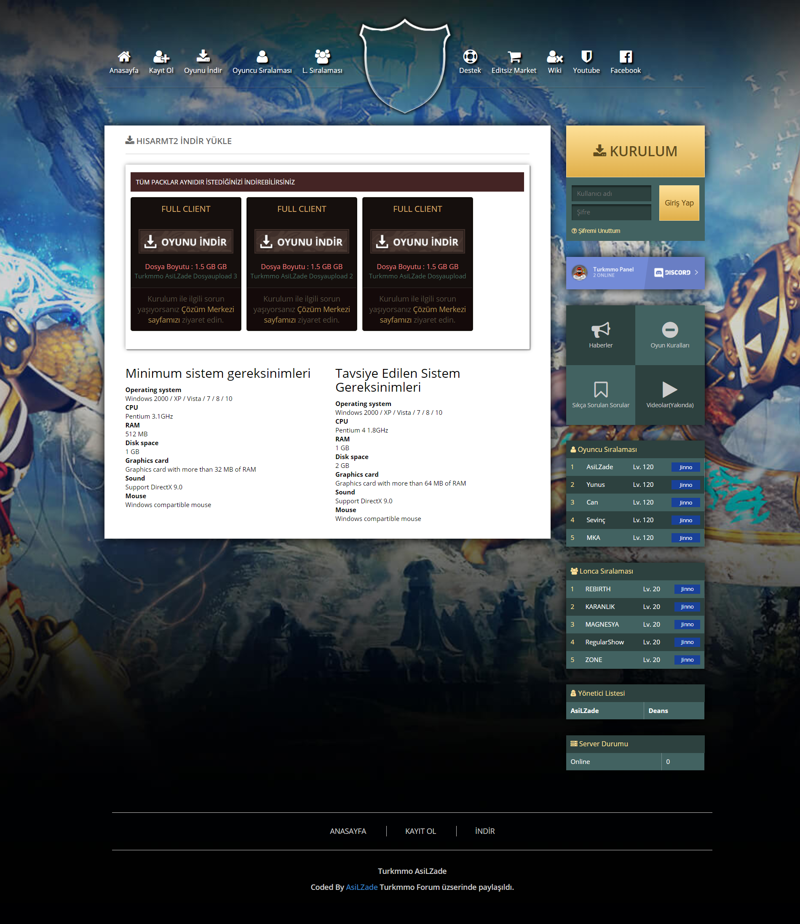Click Jinno badge on MKA row
Viewport: 800px width, 924px height.
tap(685, 538)
